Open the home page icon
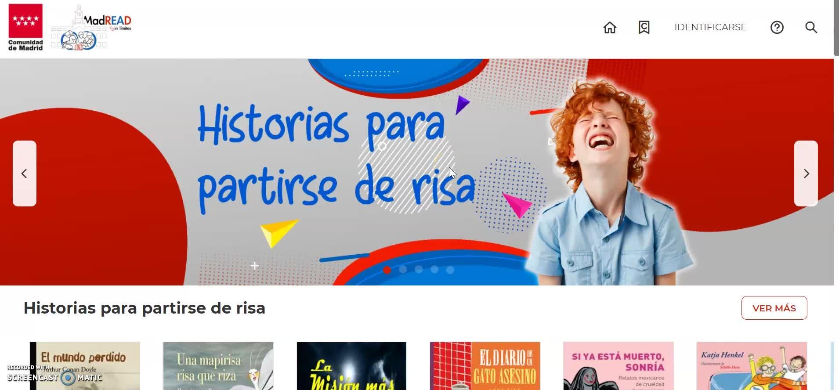 [610, 27]
